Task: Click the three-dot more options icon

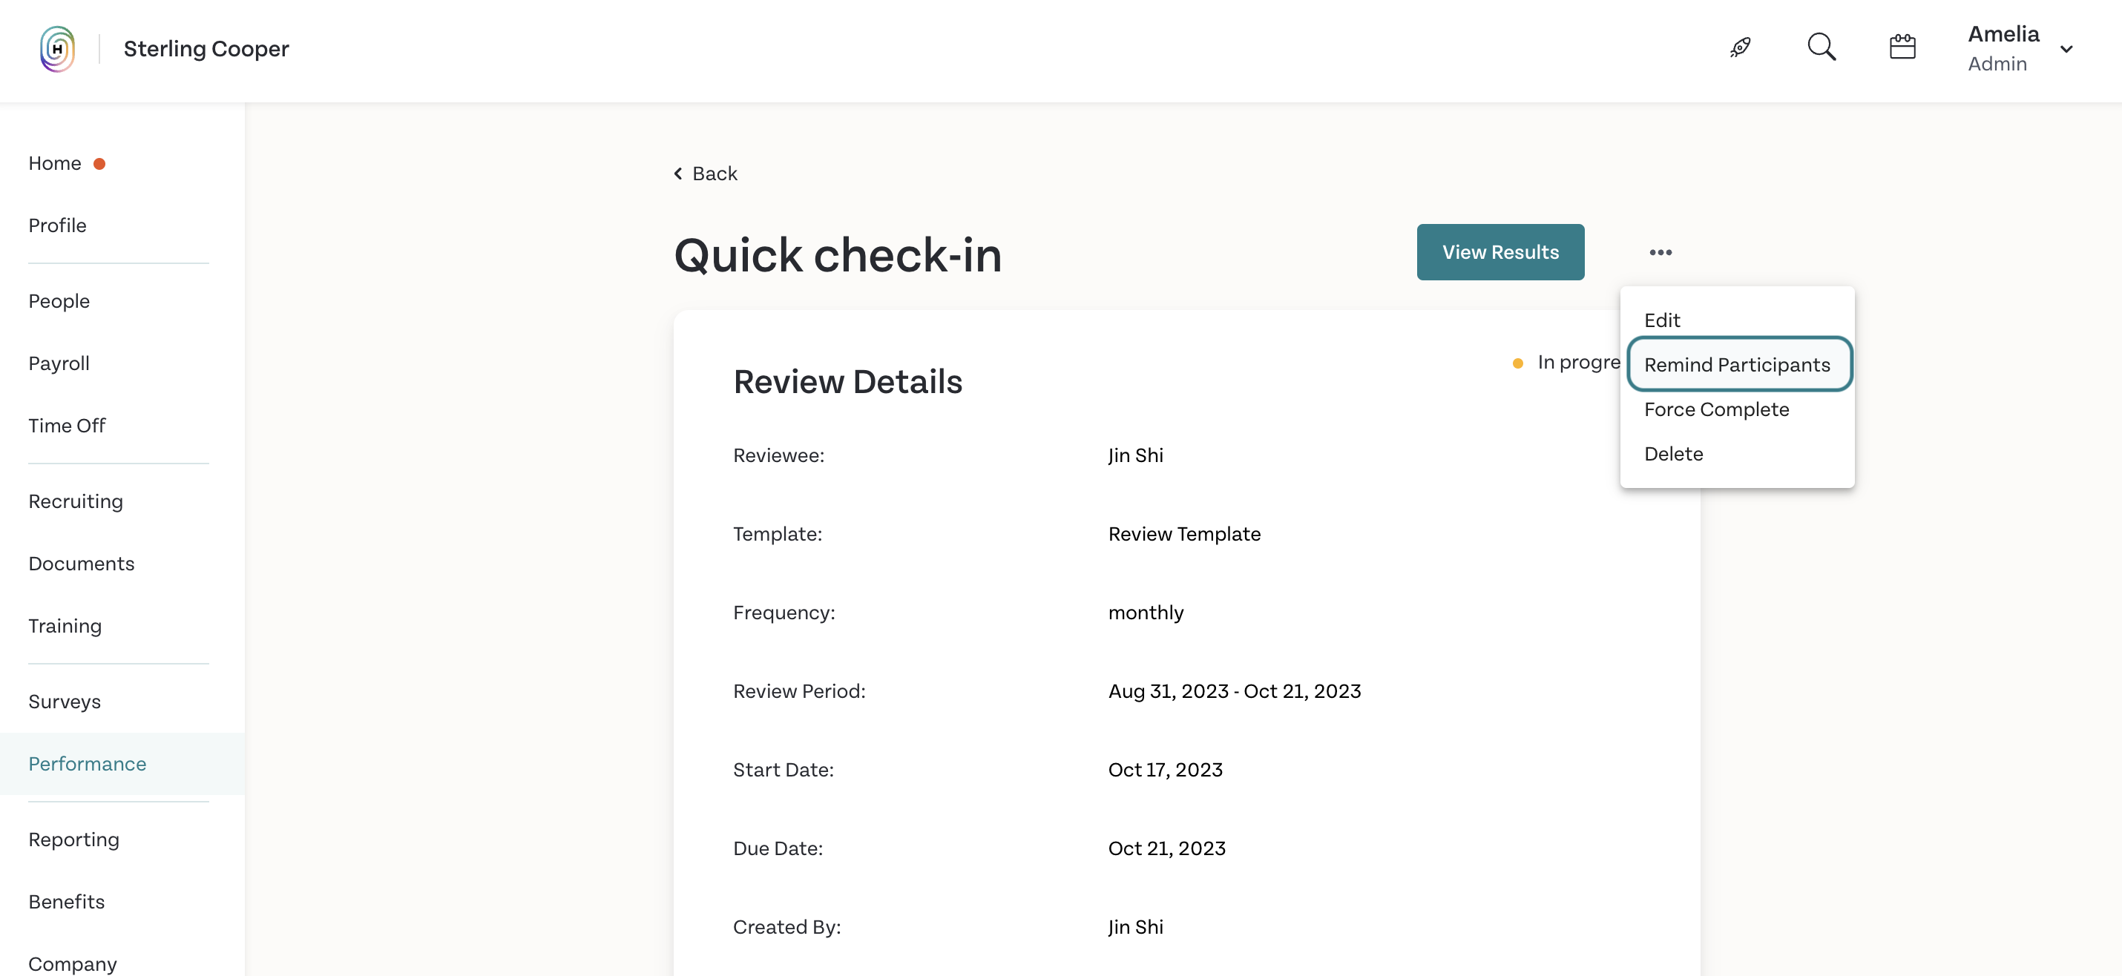Action: pos(1660,252)
